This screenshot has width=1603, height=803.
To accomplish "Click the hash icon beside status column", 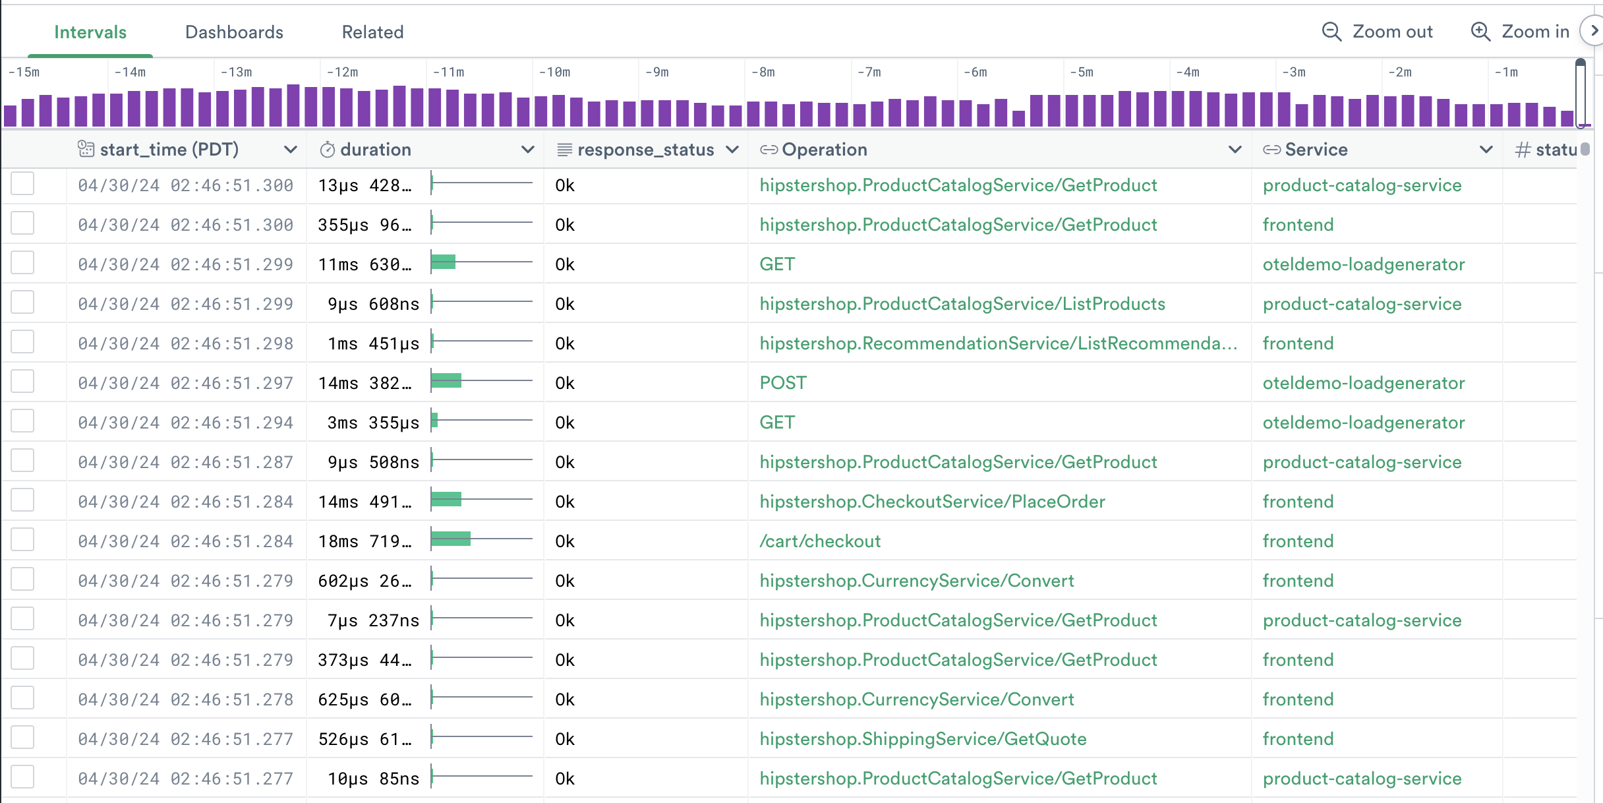I will 1523,150.
